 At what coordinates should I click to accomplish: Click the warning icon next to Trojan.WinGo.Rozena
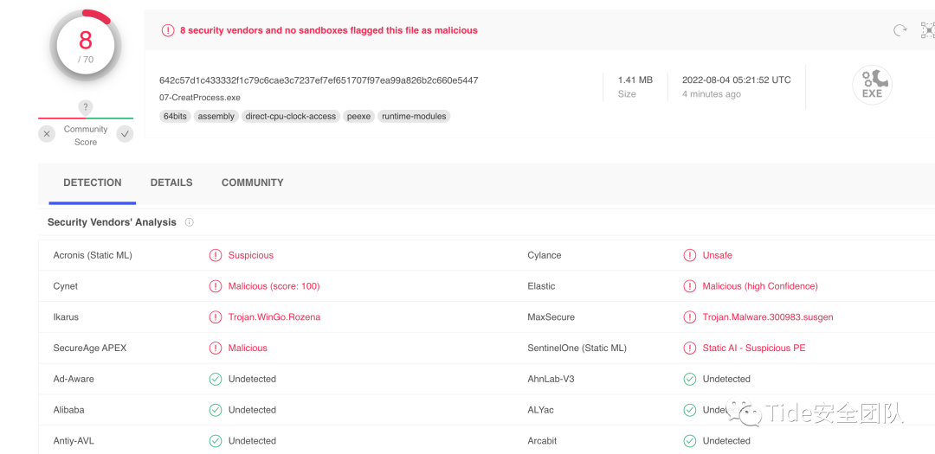[x=216, y=317]
